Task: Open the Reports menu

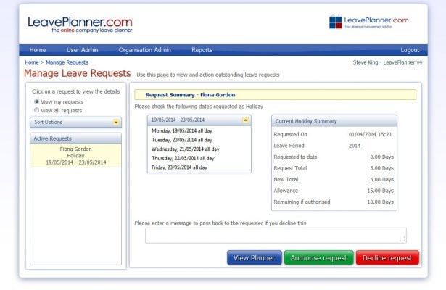Action: tap(202, 50)
